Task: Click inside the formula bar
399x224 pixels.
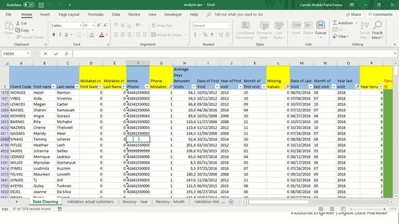Action: pyautogui.click(x=233, y=54)
